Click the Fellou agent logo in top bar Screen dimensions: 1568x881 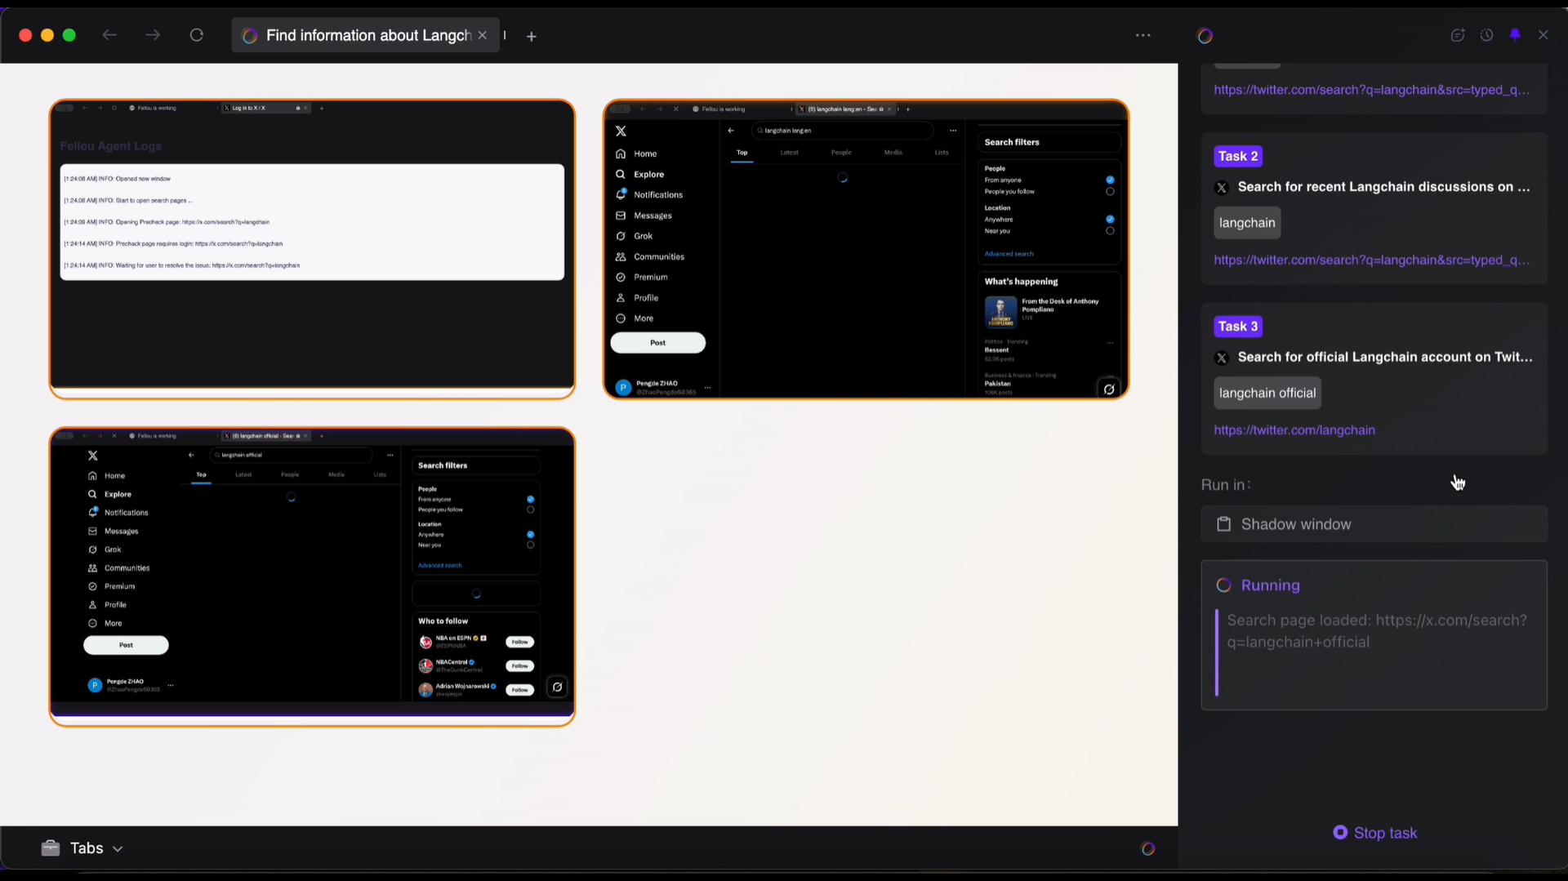(1205, 35)
